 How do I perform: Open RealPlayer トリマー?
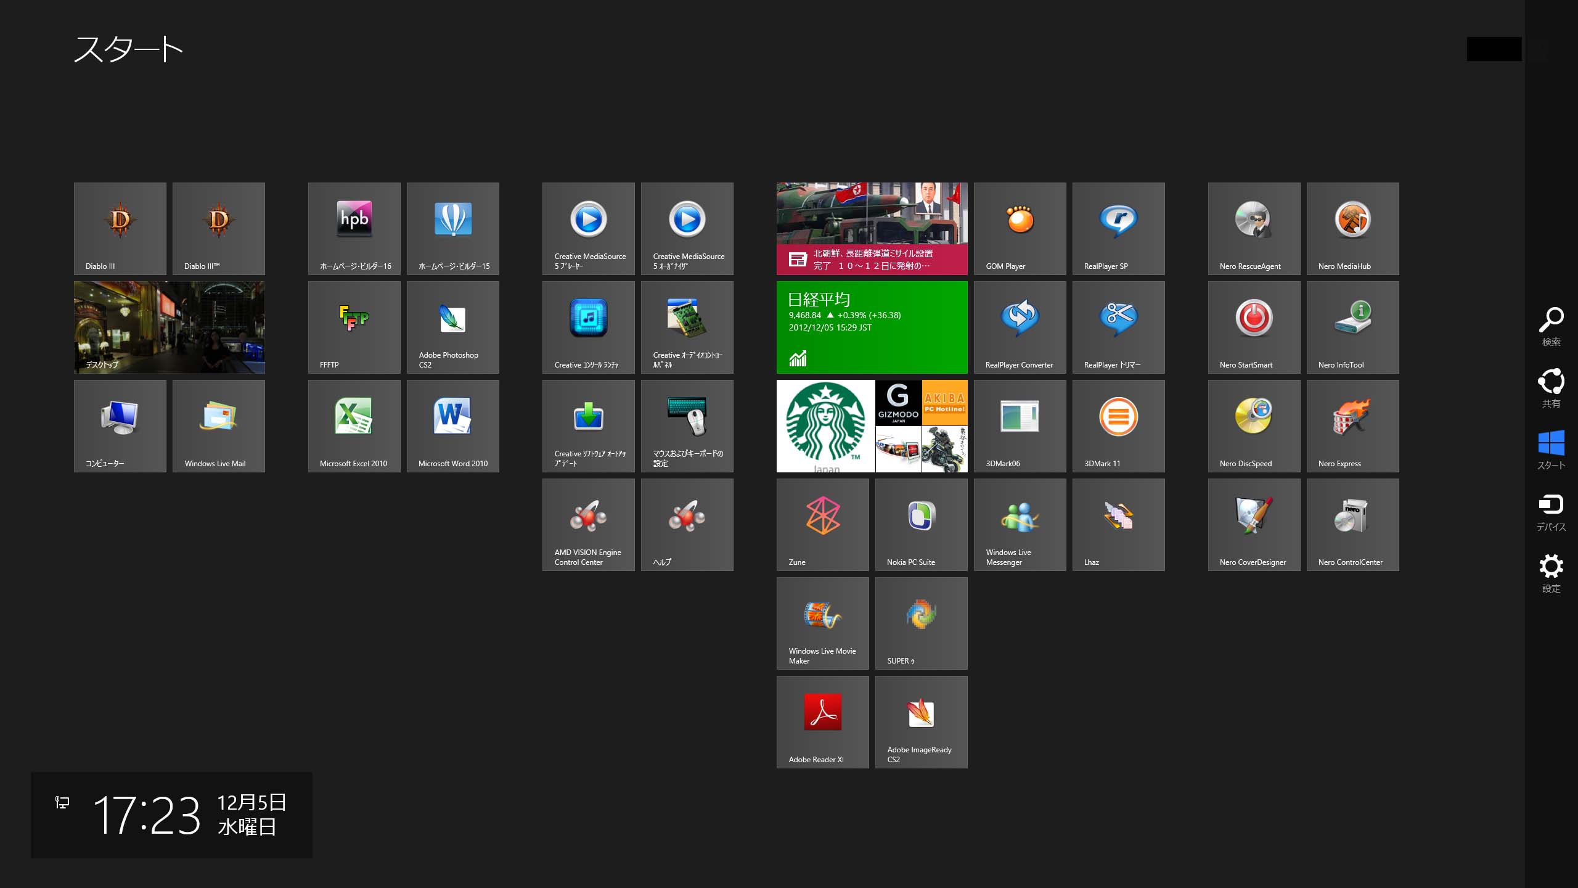coord(1119,327)
